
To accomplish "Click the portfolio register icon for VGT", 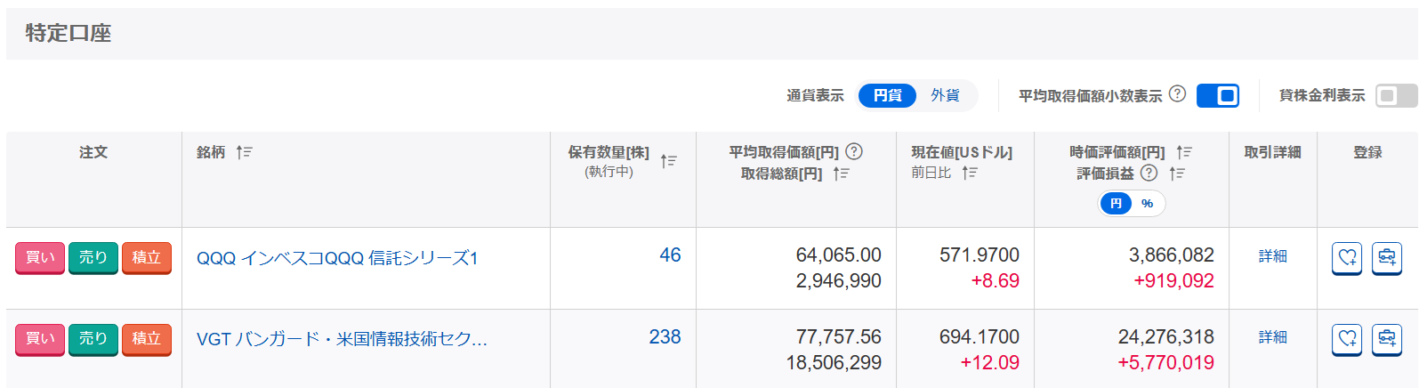I will 1386,339.
